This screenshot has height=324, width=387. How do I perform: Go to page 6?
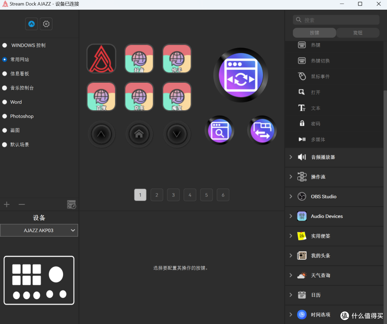(x=223, y=195)
